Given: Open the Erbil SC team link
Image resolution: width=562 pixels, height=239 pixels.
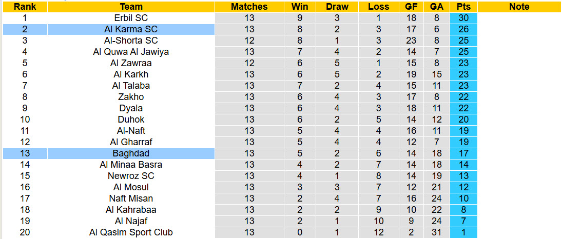Looking at the screenshot, I should [131, 18].
